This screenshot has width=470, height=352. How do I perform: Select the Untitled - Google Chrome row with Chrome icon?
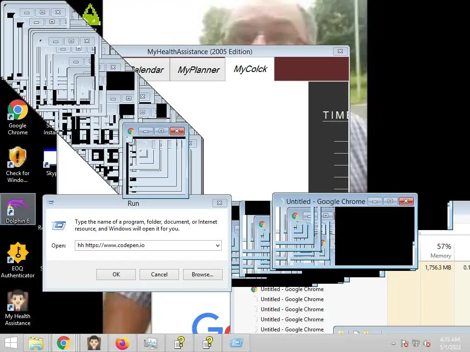tap(288, 289)
